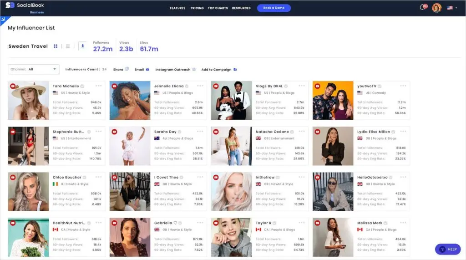The width and height of the screenshot is (466, 260).
Task: Click the Help button
Action: pyautogui.click(x=448, y=249)
